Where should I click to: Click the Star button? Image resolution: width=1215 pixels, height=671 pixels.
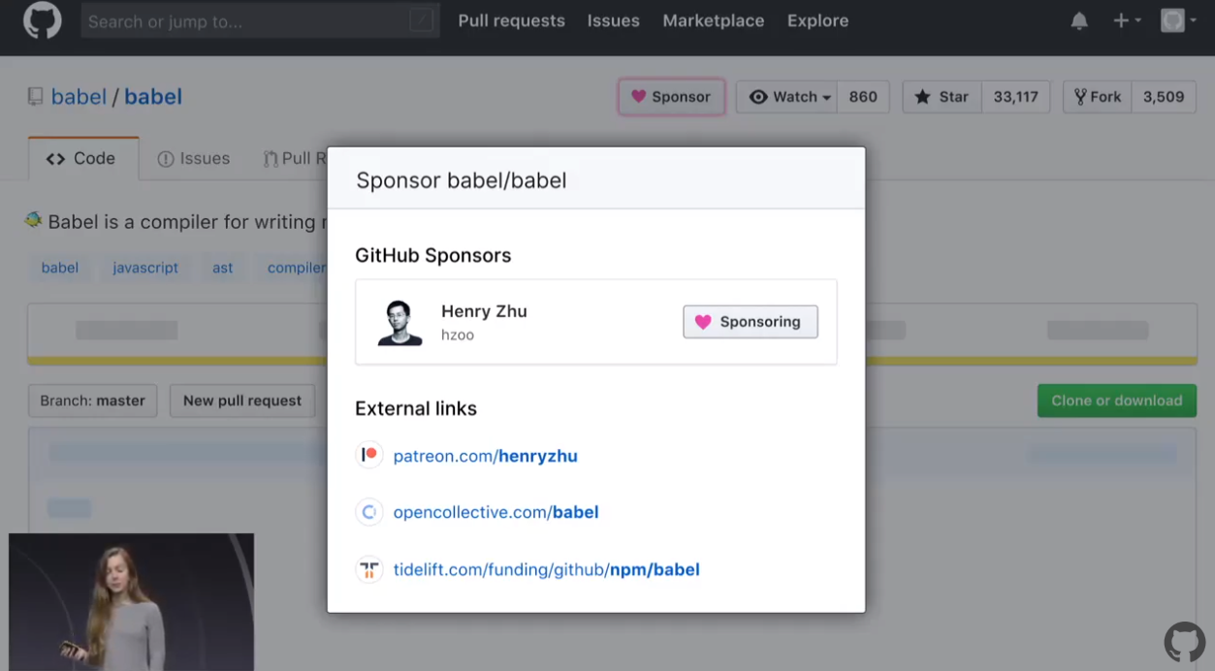click(942, 97)
